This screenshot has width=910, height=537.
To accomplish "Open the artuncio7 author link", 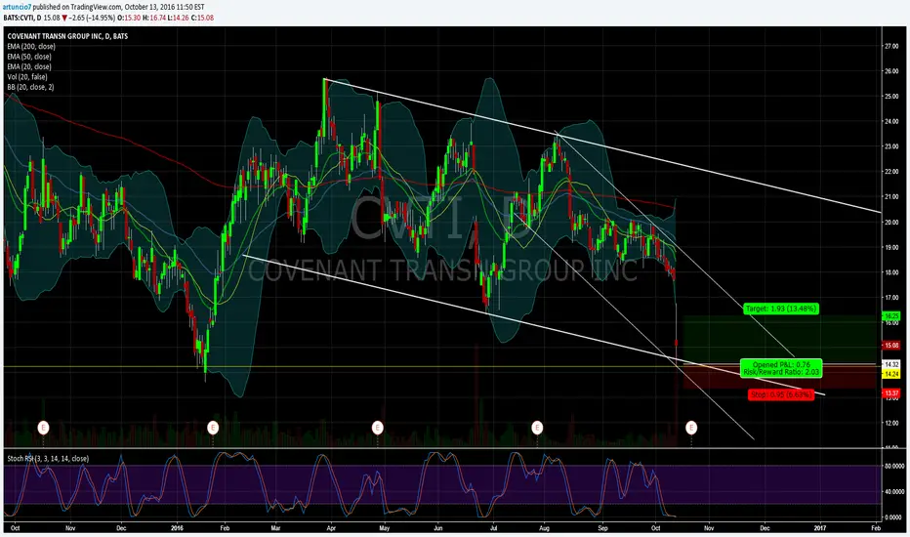I will click(x=17, y=7).
